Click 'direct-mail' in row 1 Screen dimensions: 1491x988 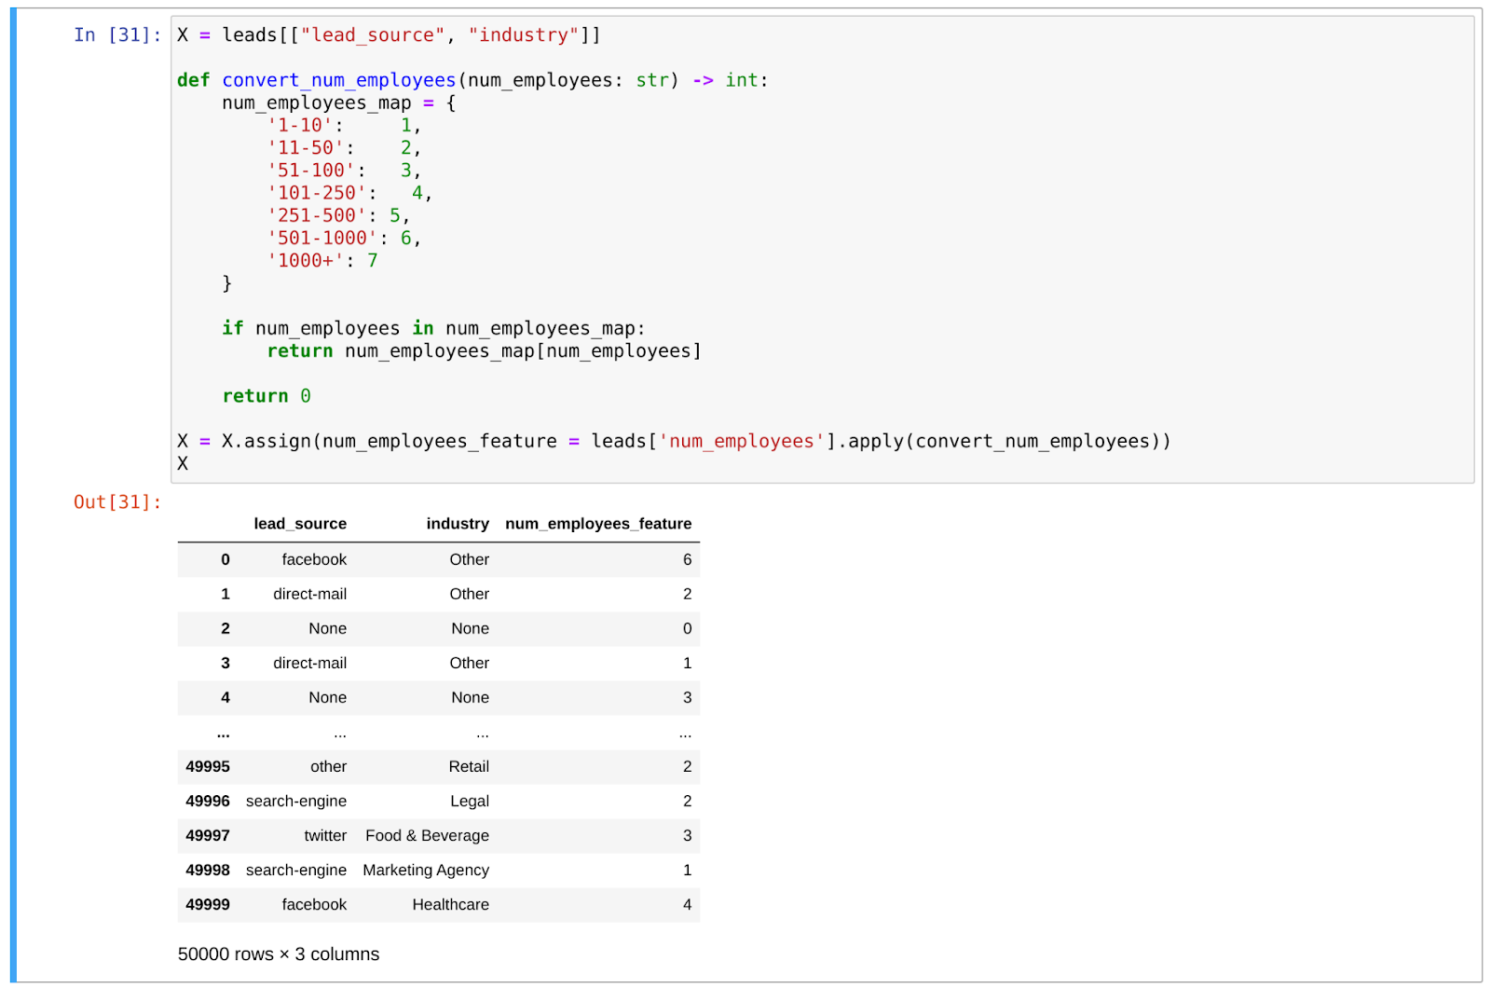(309, 594)
